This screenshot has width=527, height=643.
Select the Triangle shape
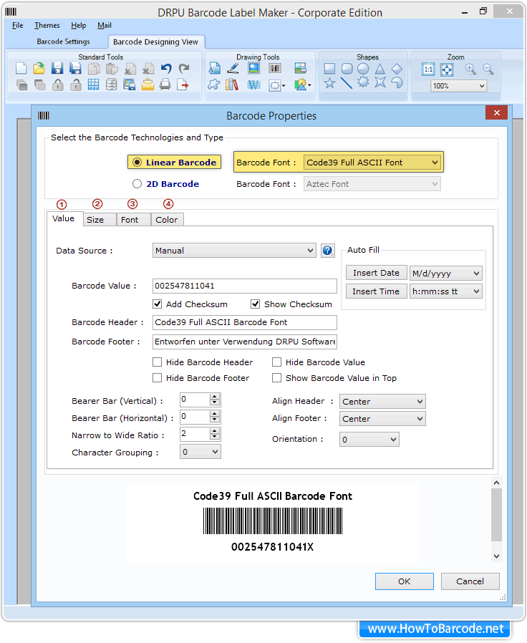pos(380,69)
